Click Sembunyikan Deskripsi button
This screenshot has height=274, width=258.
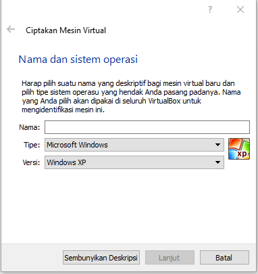coord(101,258)
